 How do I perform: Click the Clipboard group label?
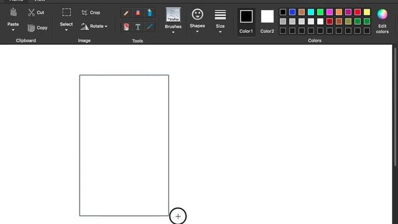[x=26, y=40]
